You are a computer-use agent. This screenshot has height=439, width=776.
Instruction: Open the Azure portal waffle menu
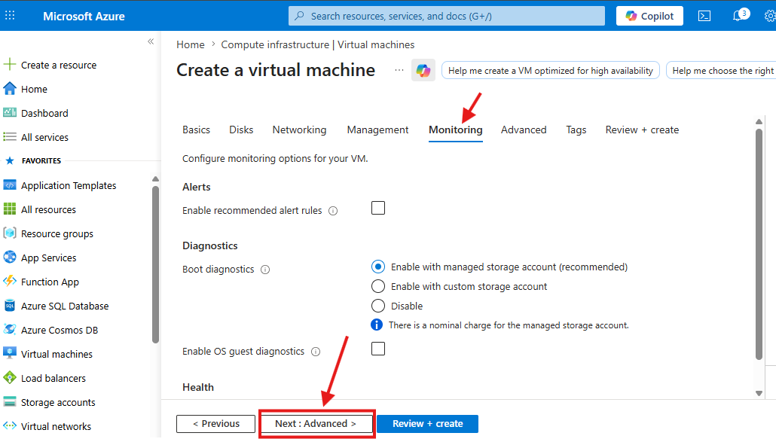(x=10, y=16)
